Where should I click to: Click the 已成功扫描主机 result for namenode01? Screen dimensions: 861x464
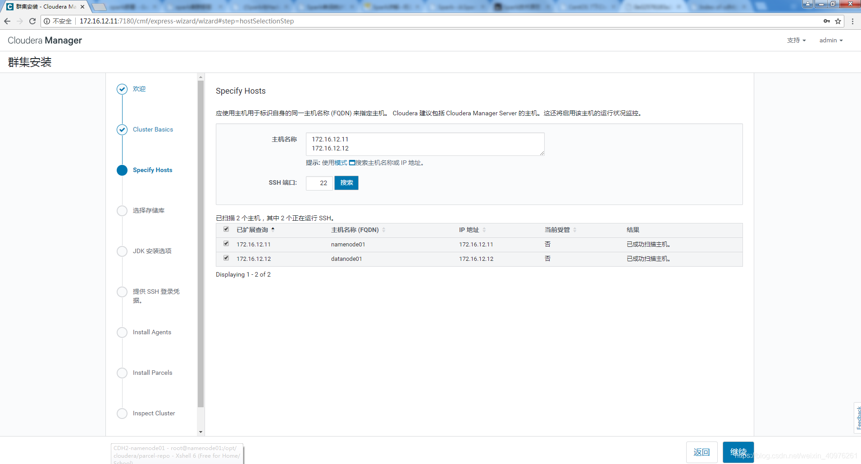[648, 245]
